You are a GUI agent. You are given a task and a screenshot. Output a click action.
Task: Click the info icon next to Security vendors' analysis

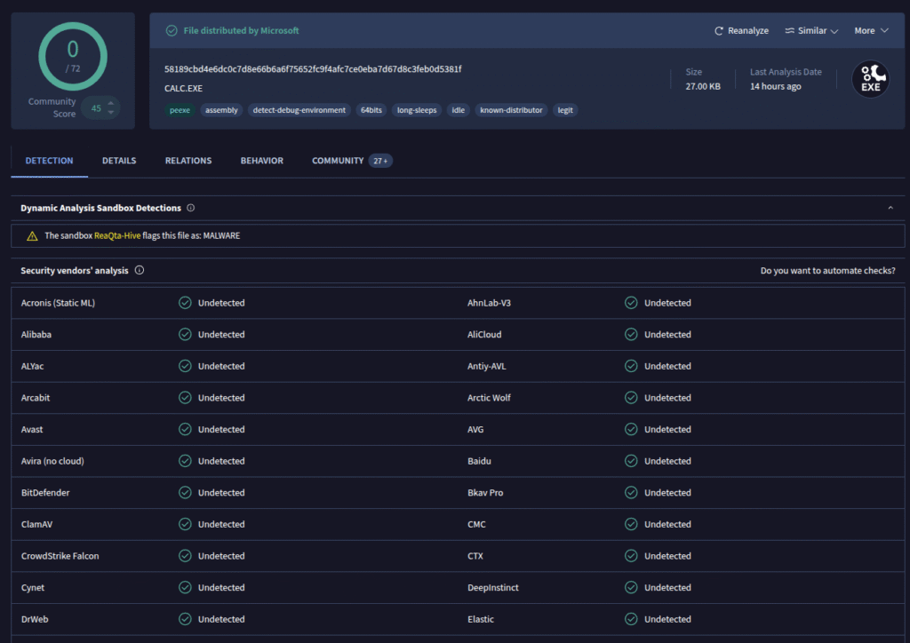(140, 271)
